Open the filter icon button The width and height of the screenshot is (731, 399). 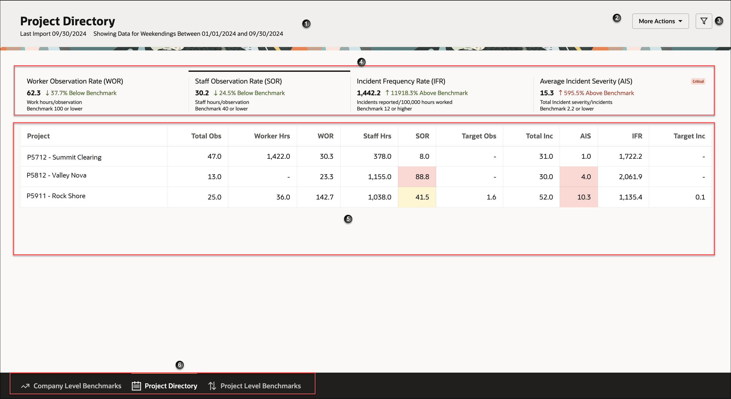click(x=704, y=21)
